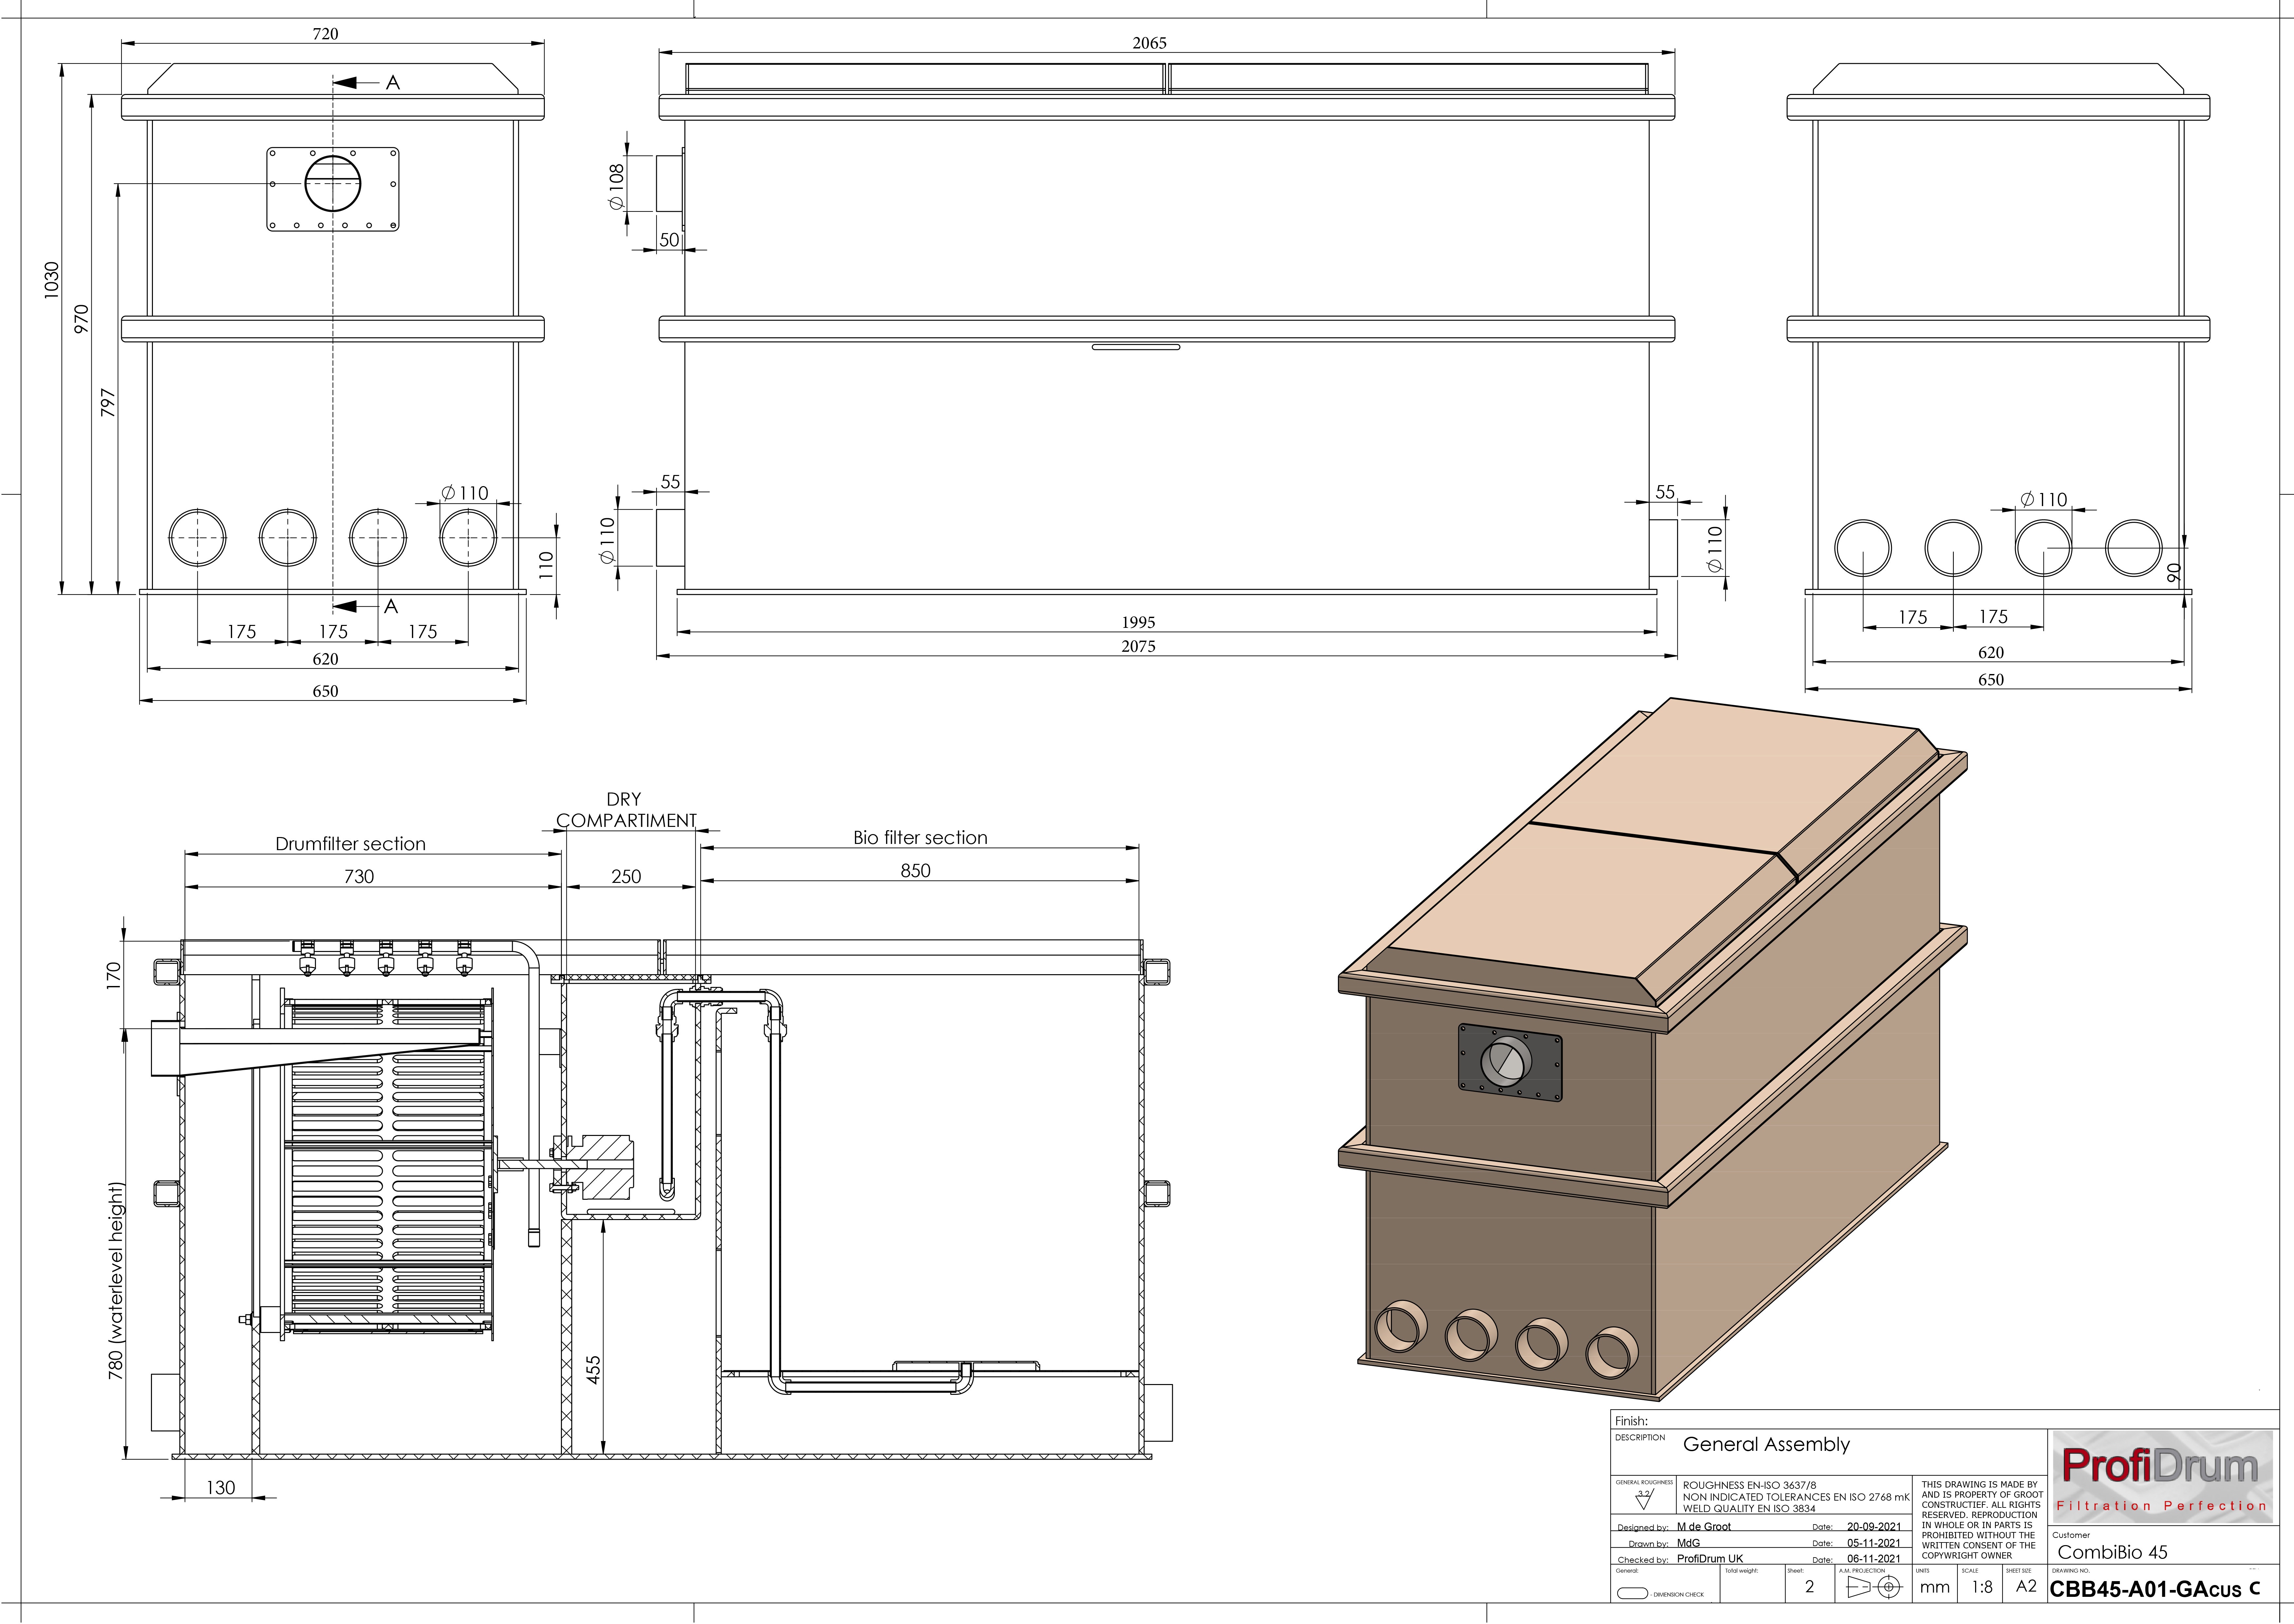The height and width of the screenshot is (1624, 2294).
Task: Click the DRAWING NO. field label
Action: [2071, 1571]
